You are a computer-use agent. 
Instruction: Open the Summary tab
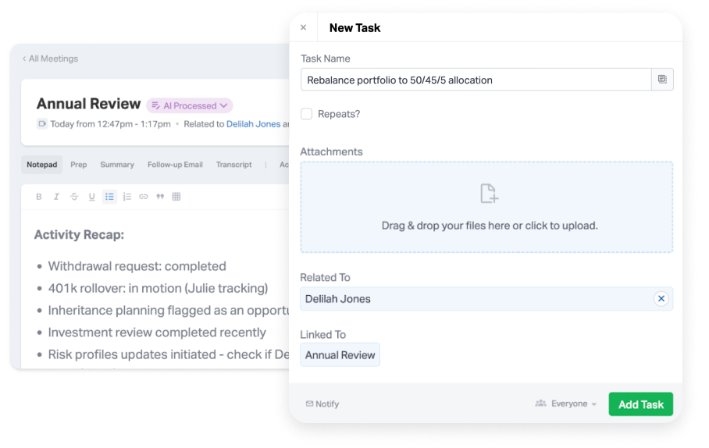pyautogui.click(x=117, y=165)
